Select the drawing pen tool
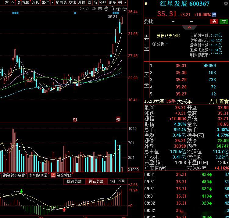This screenshot has width=229, height=218. pyautogui.click(x=88, y=9)
